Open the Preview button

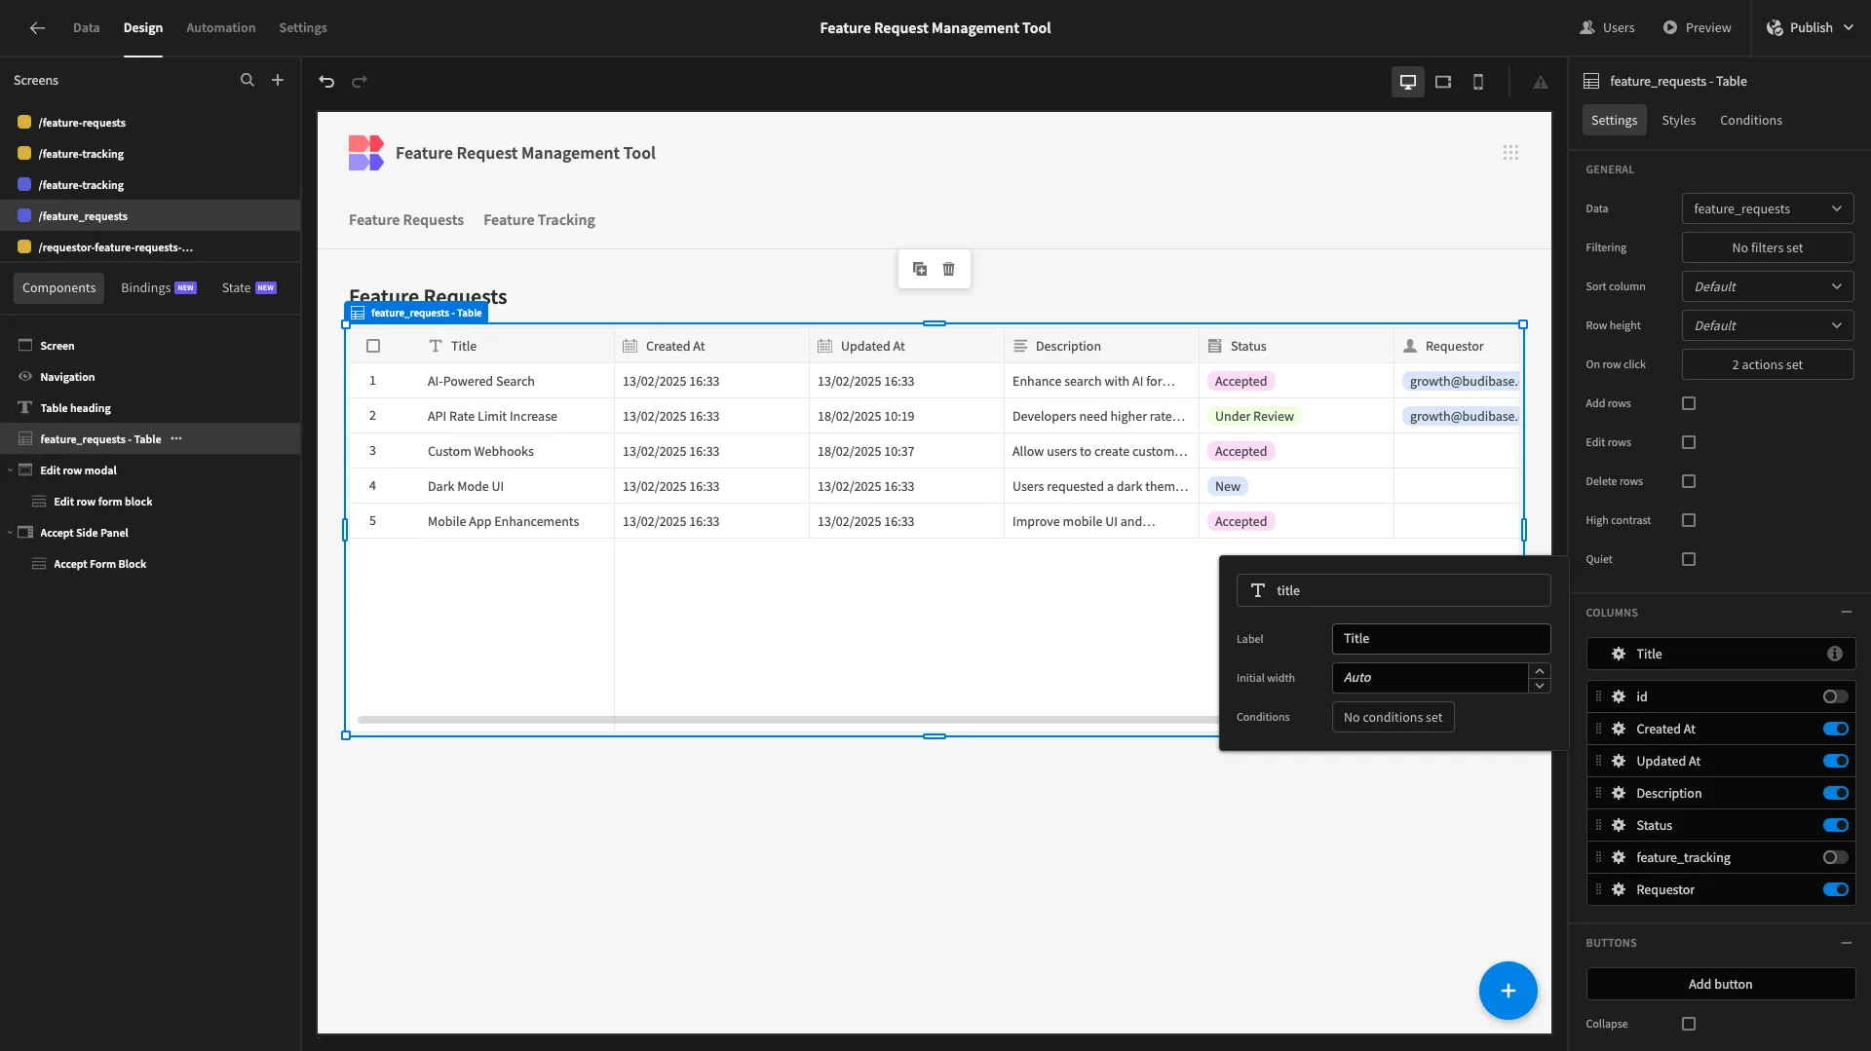click(x=1697, y=27)
